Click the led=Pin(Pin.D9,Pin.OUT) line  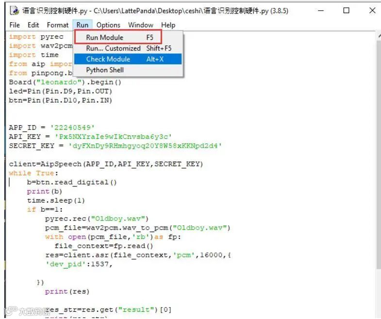[61, 91]
